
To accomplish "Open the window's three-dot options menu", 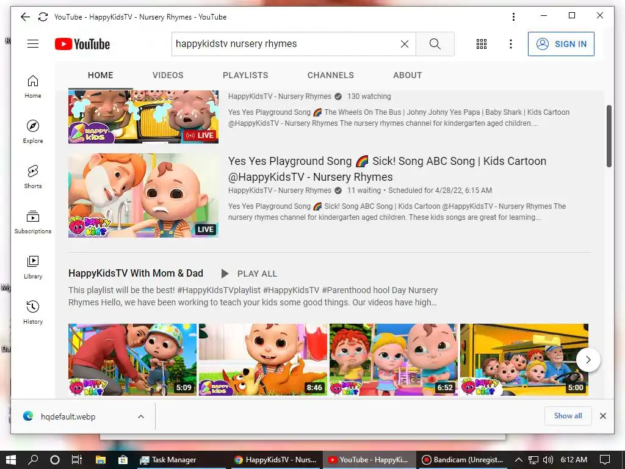I will tap(513, 16).
